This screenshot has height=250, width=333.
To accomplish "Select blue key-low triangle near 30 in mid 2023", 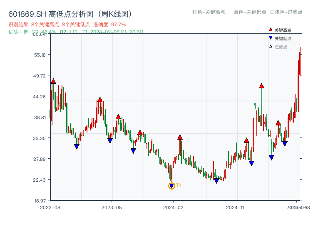I will 133,151.
